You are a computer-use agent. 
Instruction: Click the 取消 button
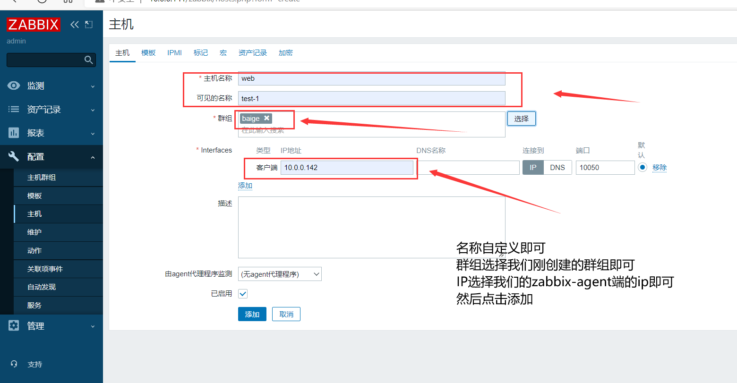point(286,314)
